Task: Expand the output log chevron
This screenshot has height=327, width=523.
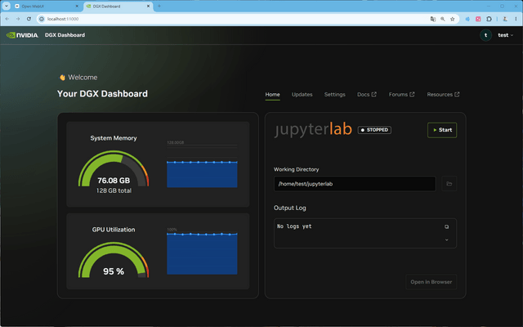Action: [447, 240]
